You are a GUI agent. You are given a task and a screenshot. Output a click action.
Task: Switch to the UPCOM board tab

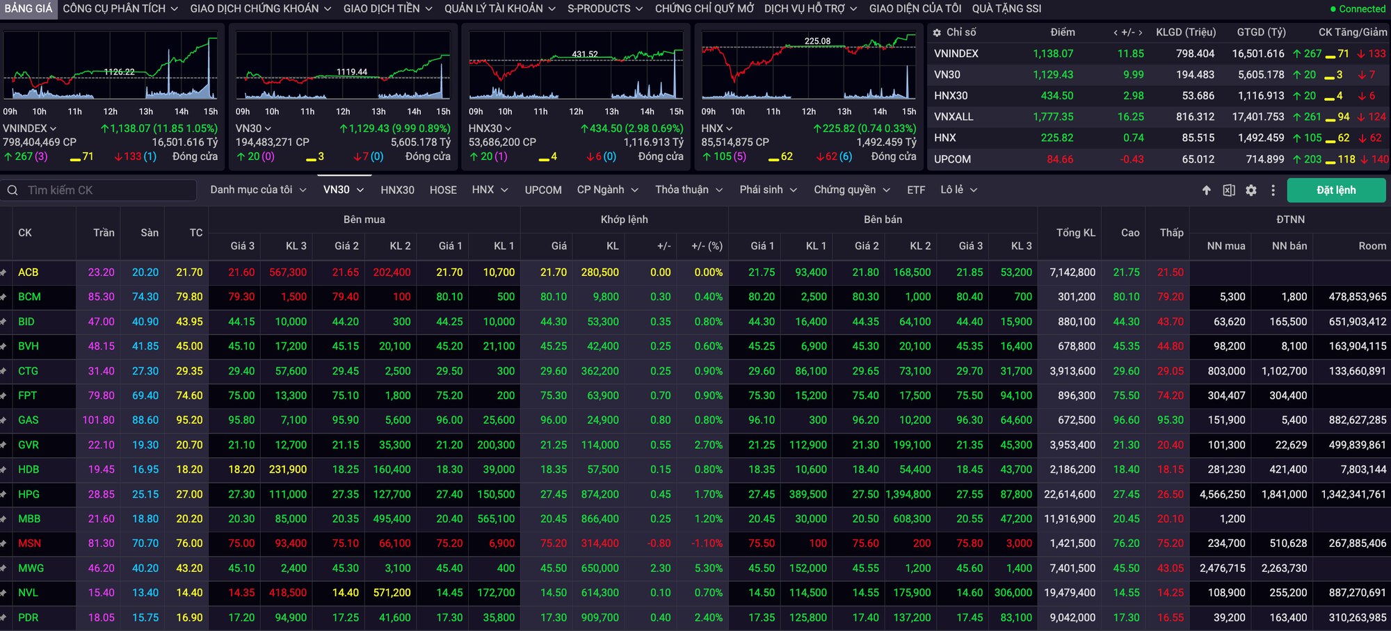[543, 190]
